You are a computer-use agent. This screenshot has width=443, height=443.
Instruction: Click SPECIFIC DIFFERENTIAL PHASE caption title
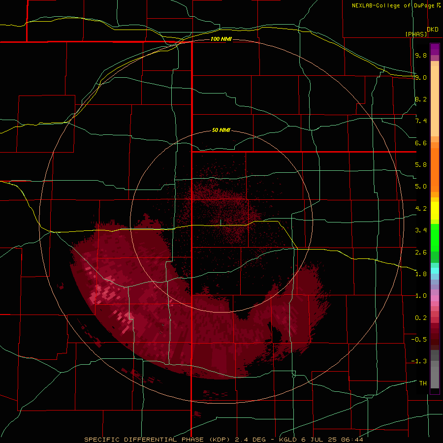click(x=144, y=440)
